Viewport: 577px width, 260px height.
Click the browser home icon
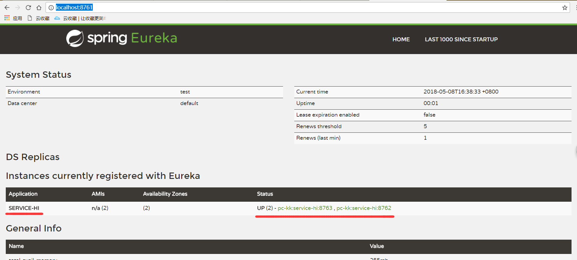coord(39,8)
